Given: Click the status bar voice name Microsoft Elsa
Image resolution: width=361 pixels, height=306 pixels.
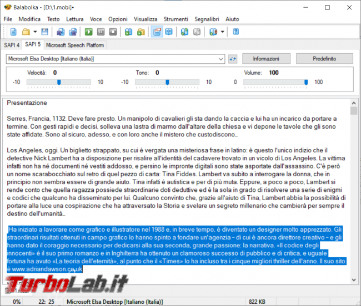Looking at the screenshot, I should (x=114, y=302).
